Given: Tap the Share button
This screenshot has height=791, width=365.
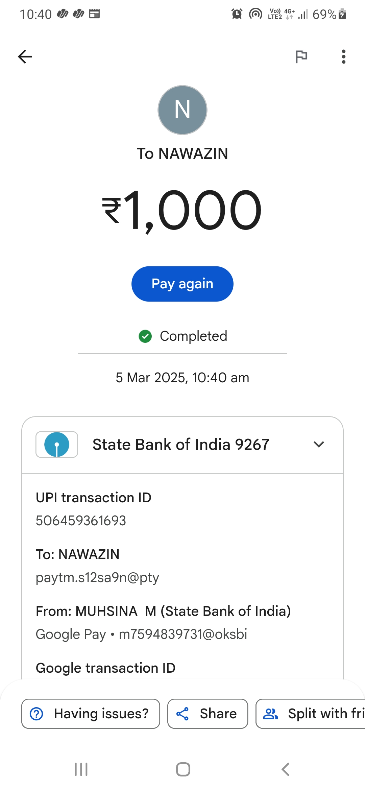Looking at the screenshot, I should click(208, 714).
